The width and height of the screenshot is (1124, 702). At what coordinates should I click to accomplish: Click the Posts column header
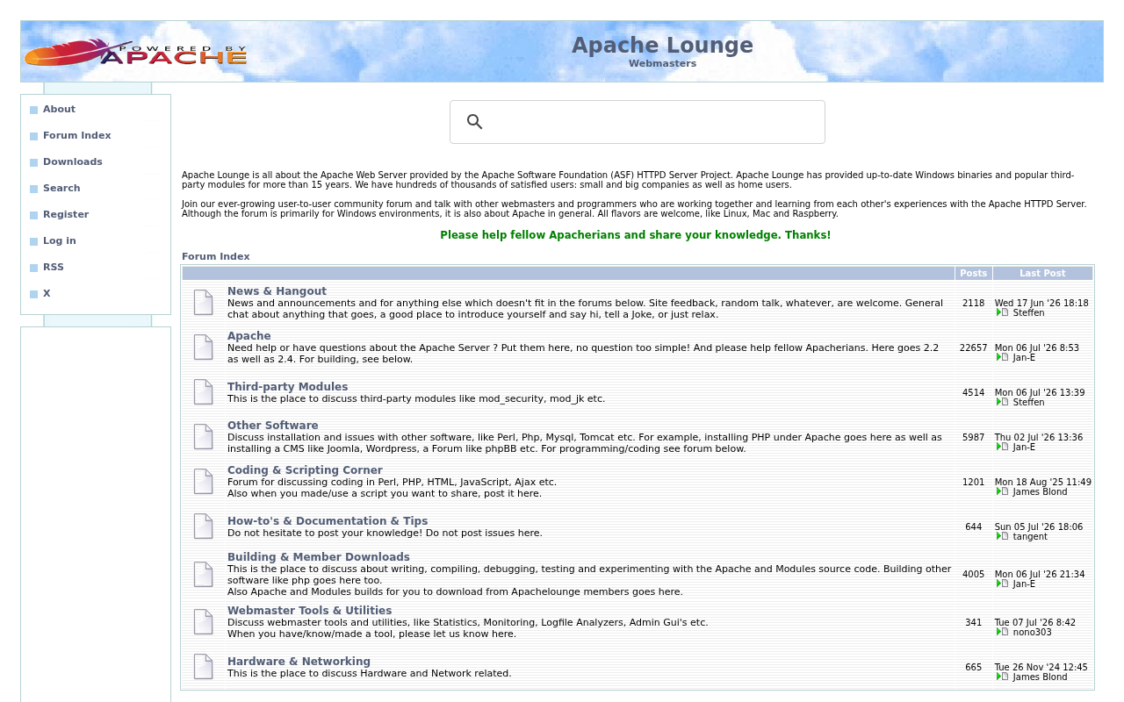pyautogui.click(x=973, y=274)
